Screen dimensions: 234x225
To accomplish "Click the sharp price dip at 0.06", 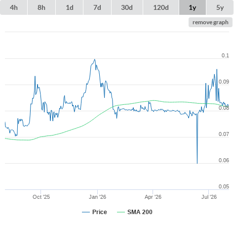I will (x=197, y=163).
